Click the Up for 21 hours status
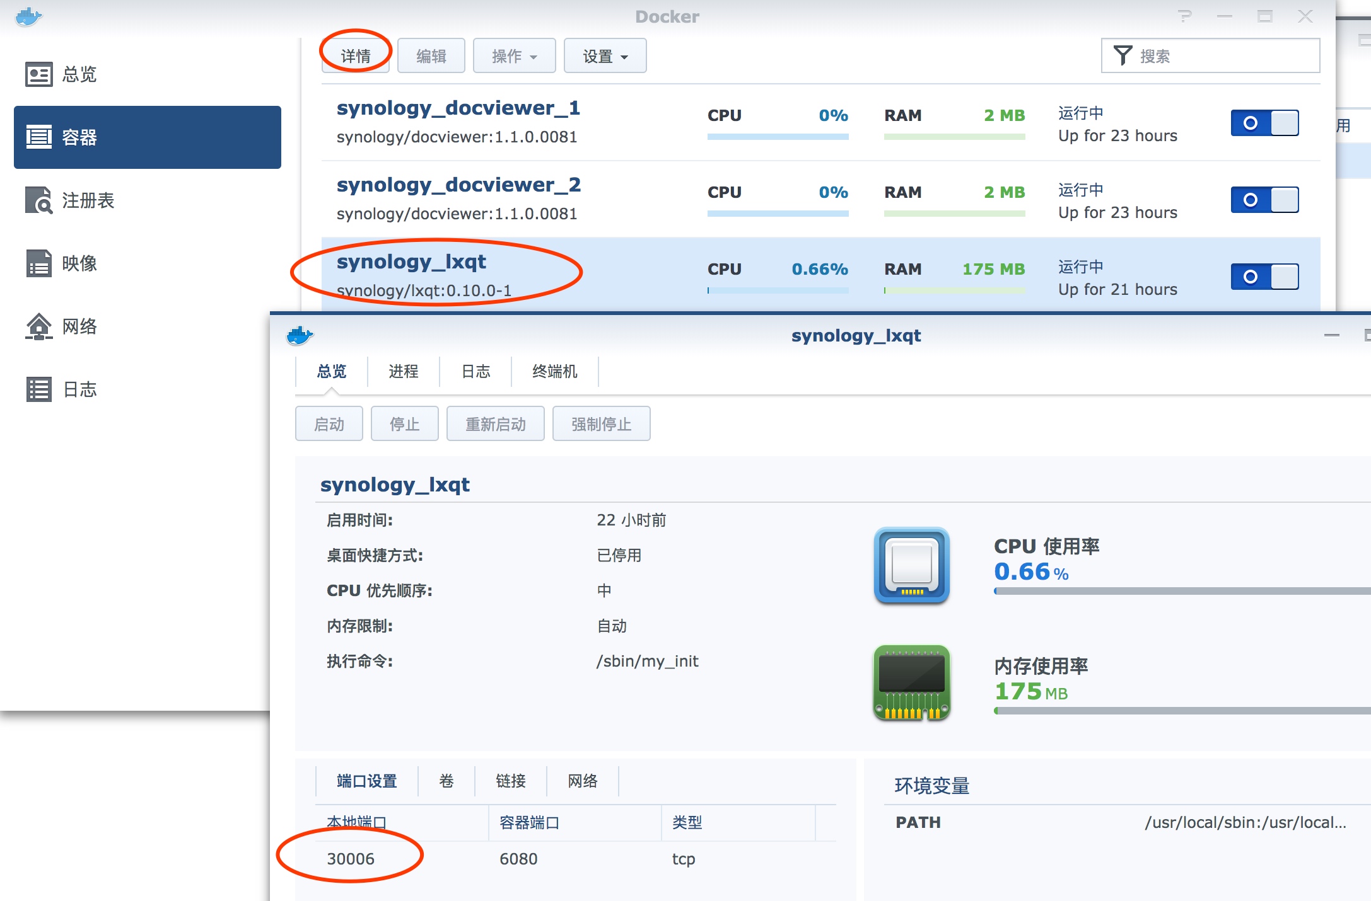 pyautogui.click(x=1118, y=289)
